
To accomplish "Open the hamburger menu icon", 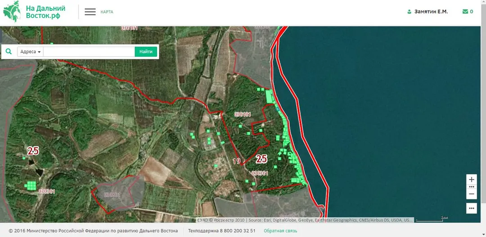I will point(90,12).
